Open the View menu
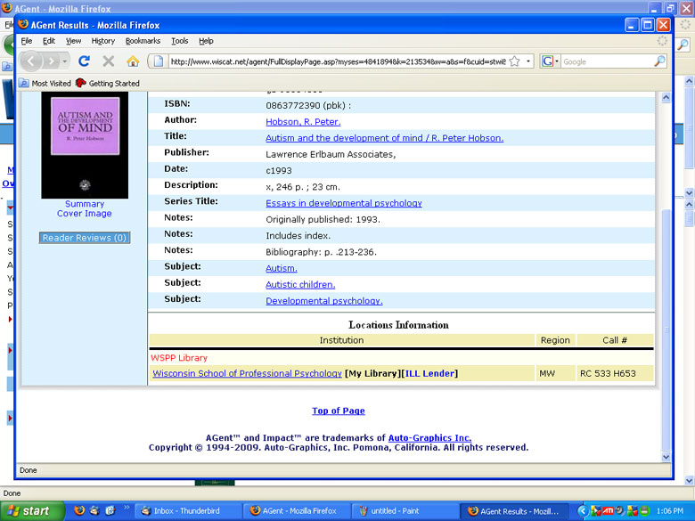 [74, 41]
